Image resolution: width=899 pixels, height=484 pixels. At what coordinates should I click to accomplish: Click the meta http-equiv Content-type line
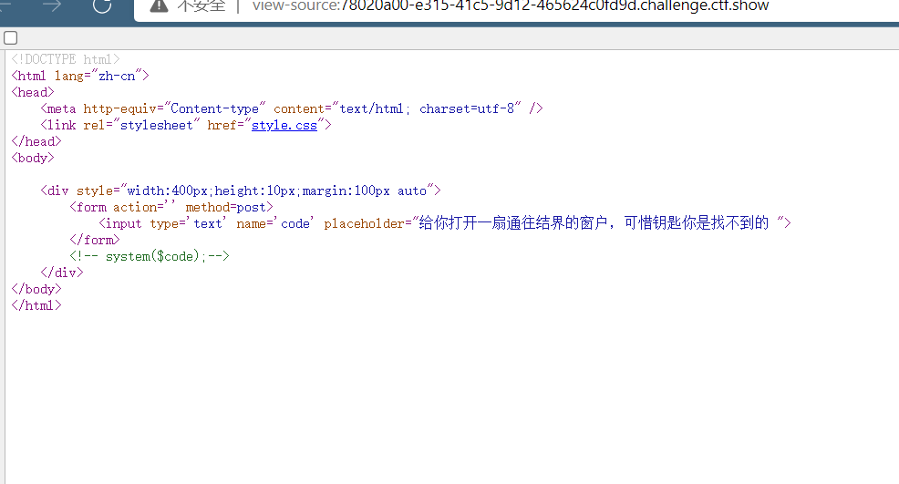291,108
